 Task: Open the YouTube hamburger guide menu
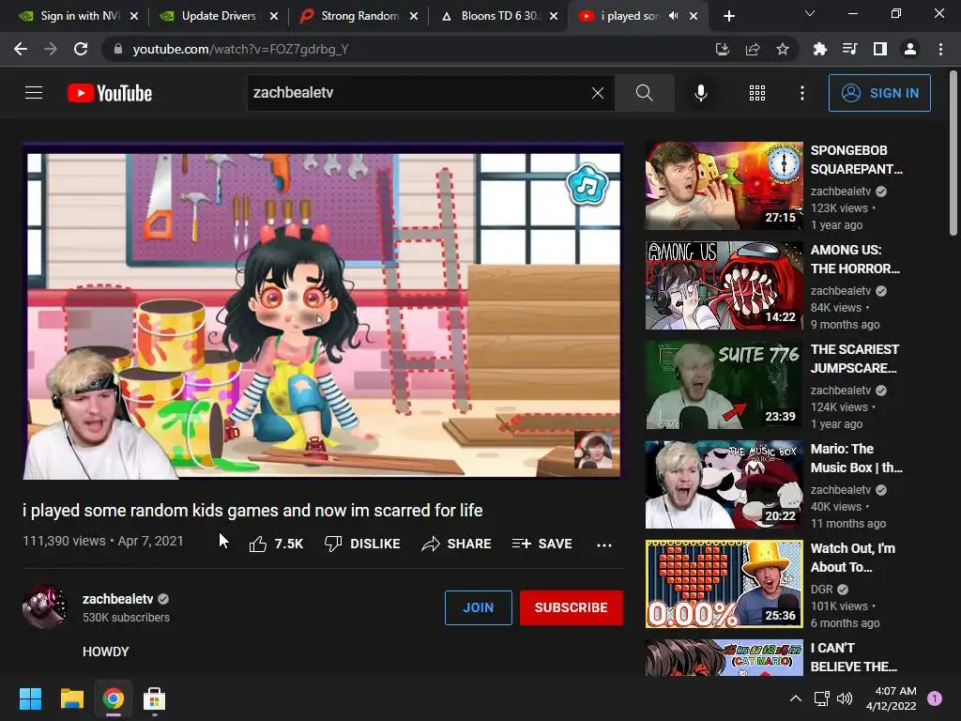tap(34, 93)
